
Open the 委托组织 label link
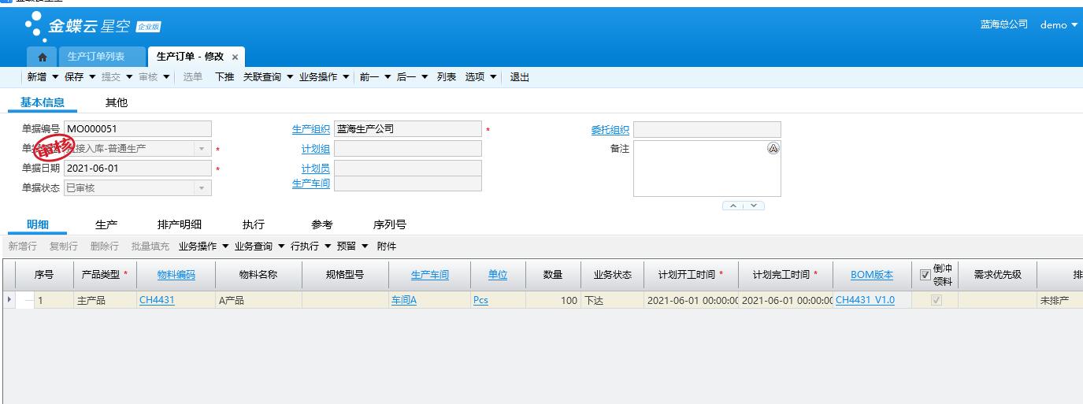(x=610, y=130)
